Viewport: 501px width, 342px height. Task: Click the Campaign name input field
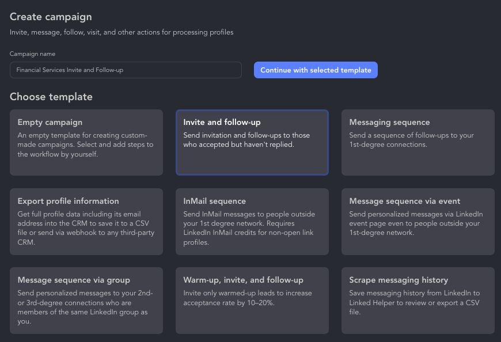(x=126, y=70)
